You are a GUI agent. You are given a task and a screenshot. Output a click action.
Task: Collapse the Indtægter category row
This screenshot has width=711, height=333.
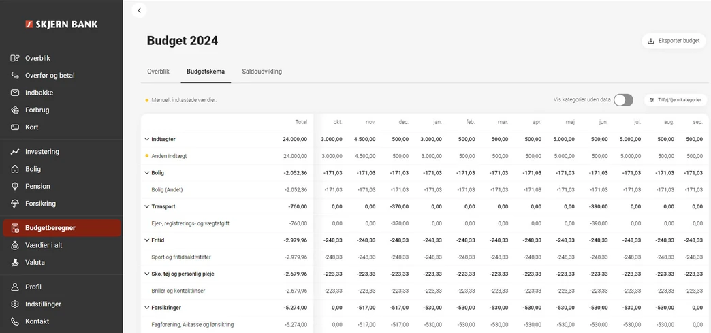tap(146, 139)
